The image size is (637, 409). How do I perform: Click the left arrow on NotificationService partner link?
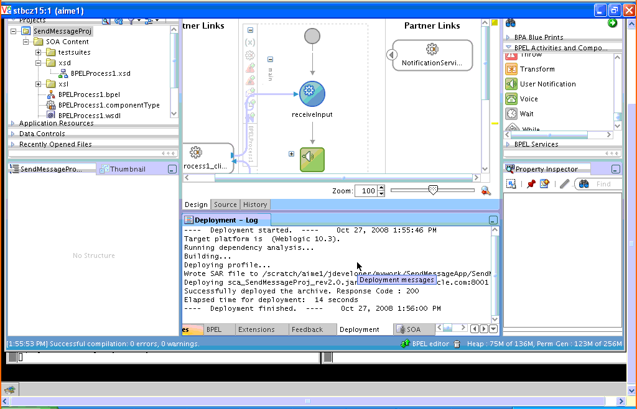(392, 54)
